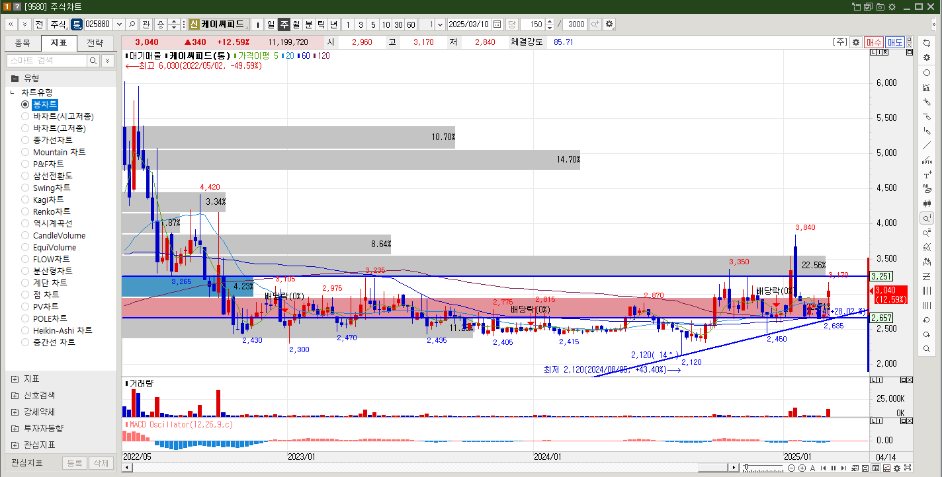Switch to the 종목 tab
This screenshot has width=942, height=477.
click(22, 43)
